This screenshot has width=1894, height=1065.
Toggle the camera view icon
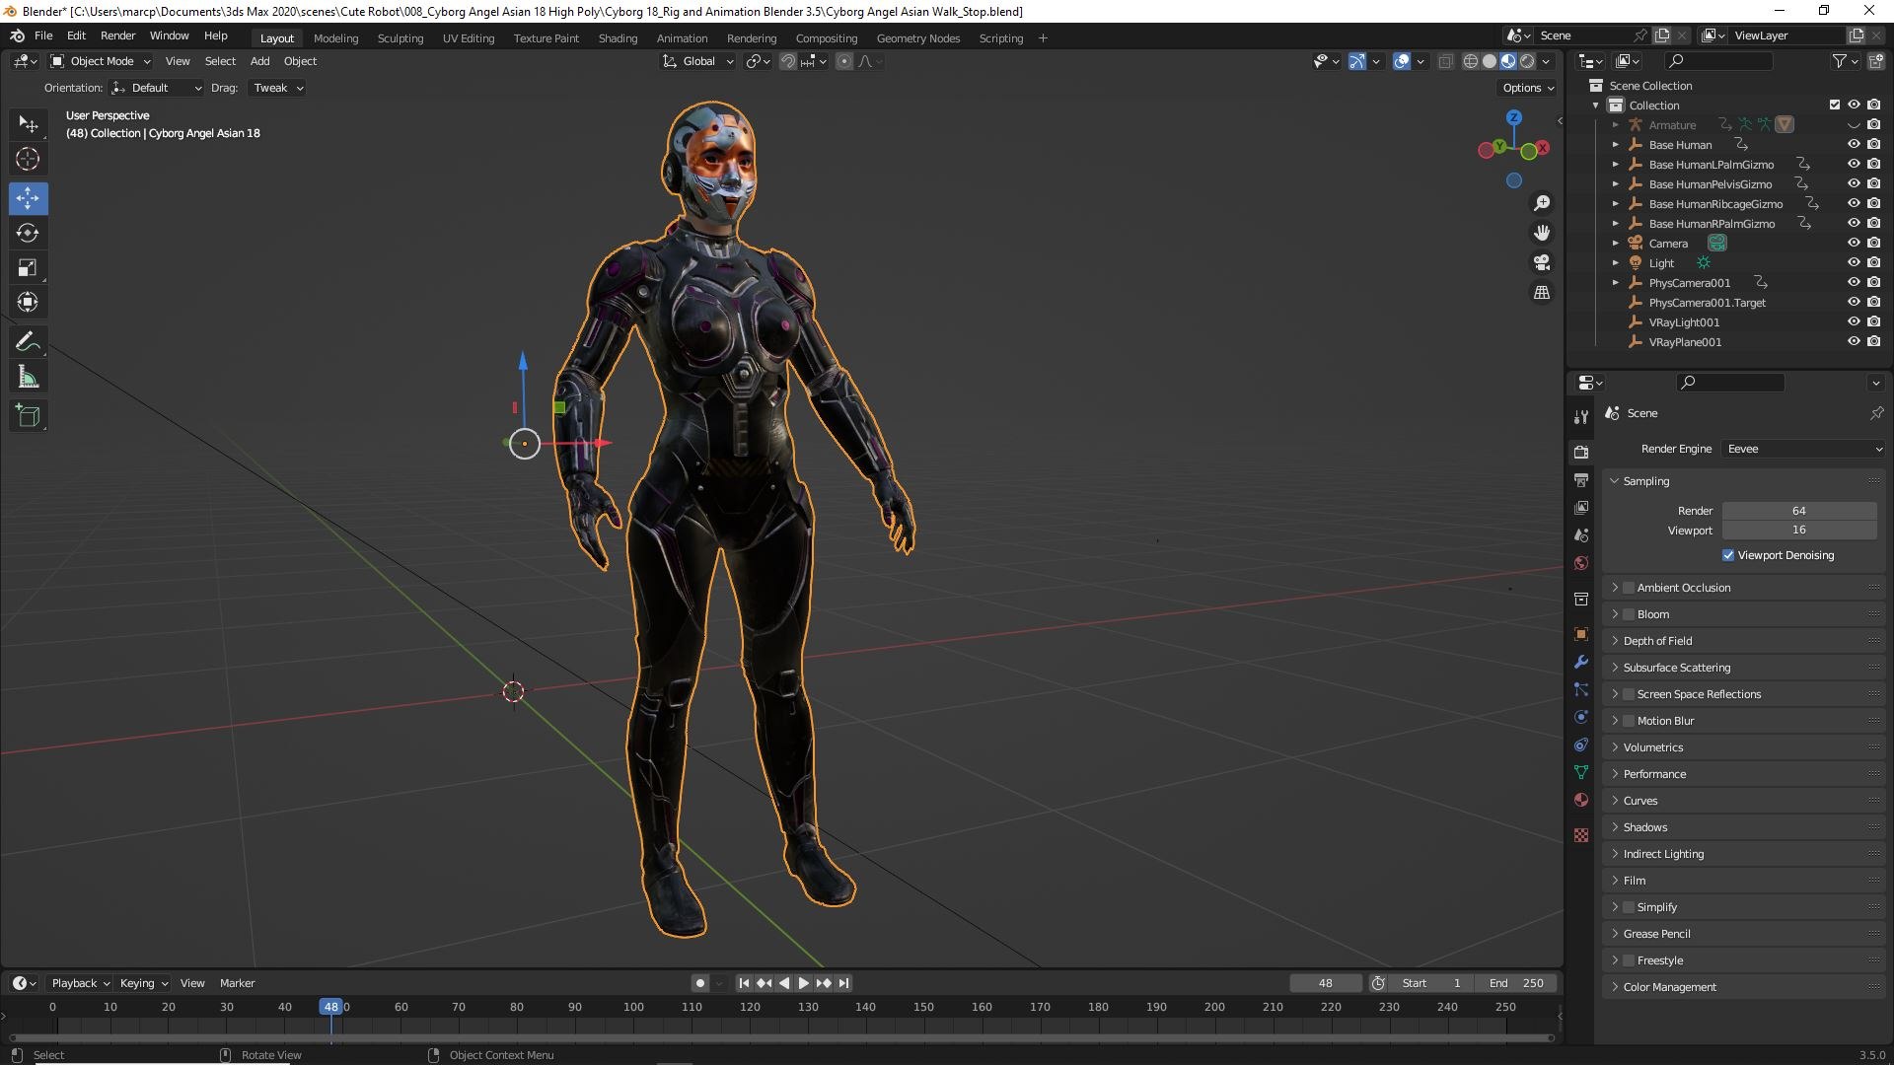point(1541,262)
